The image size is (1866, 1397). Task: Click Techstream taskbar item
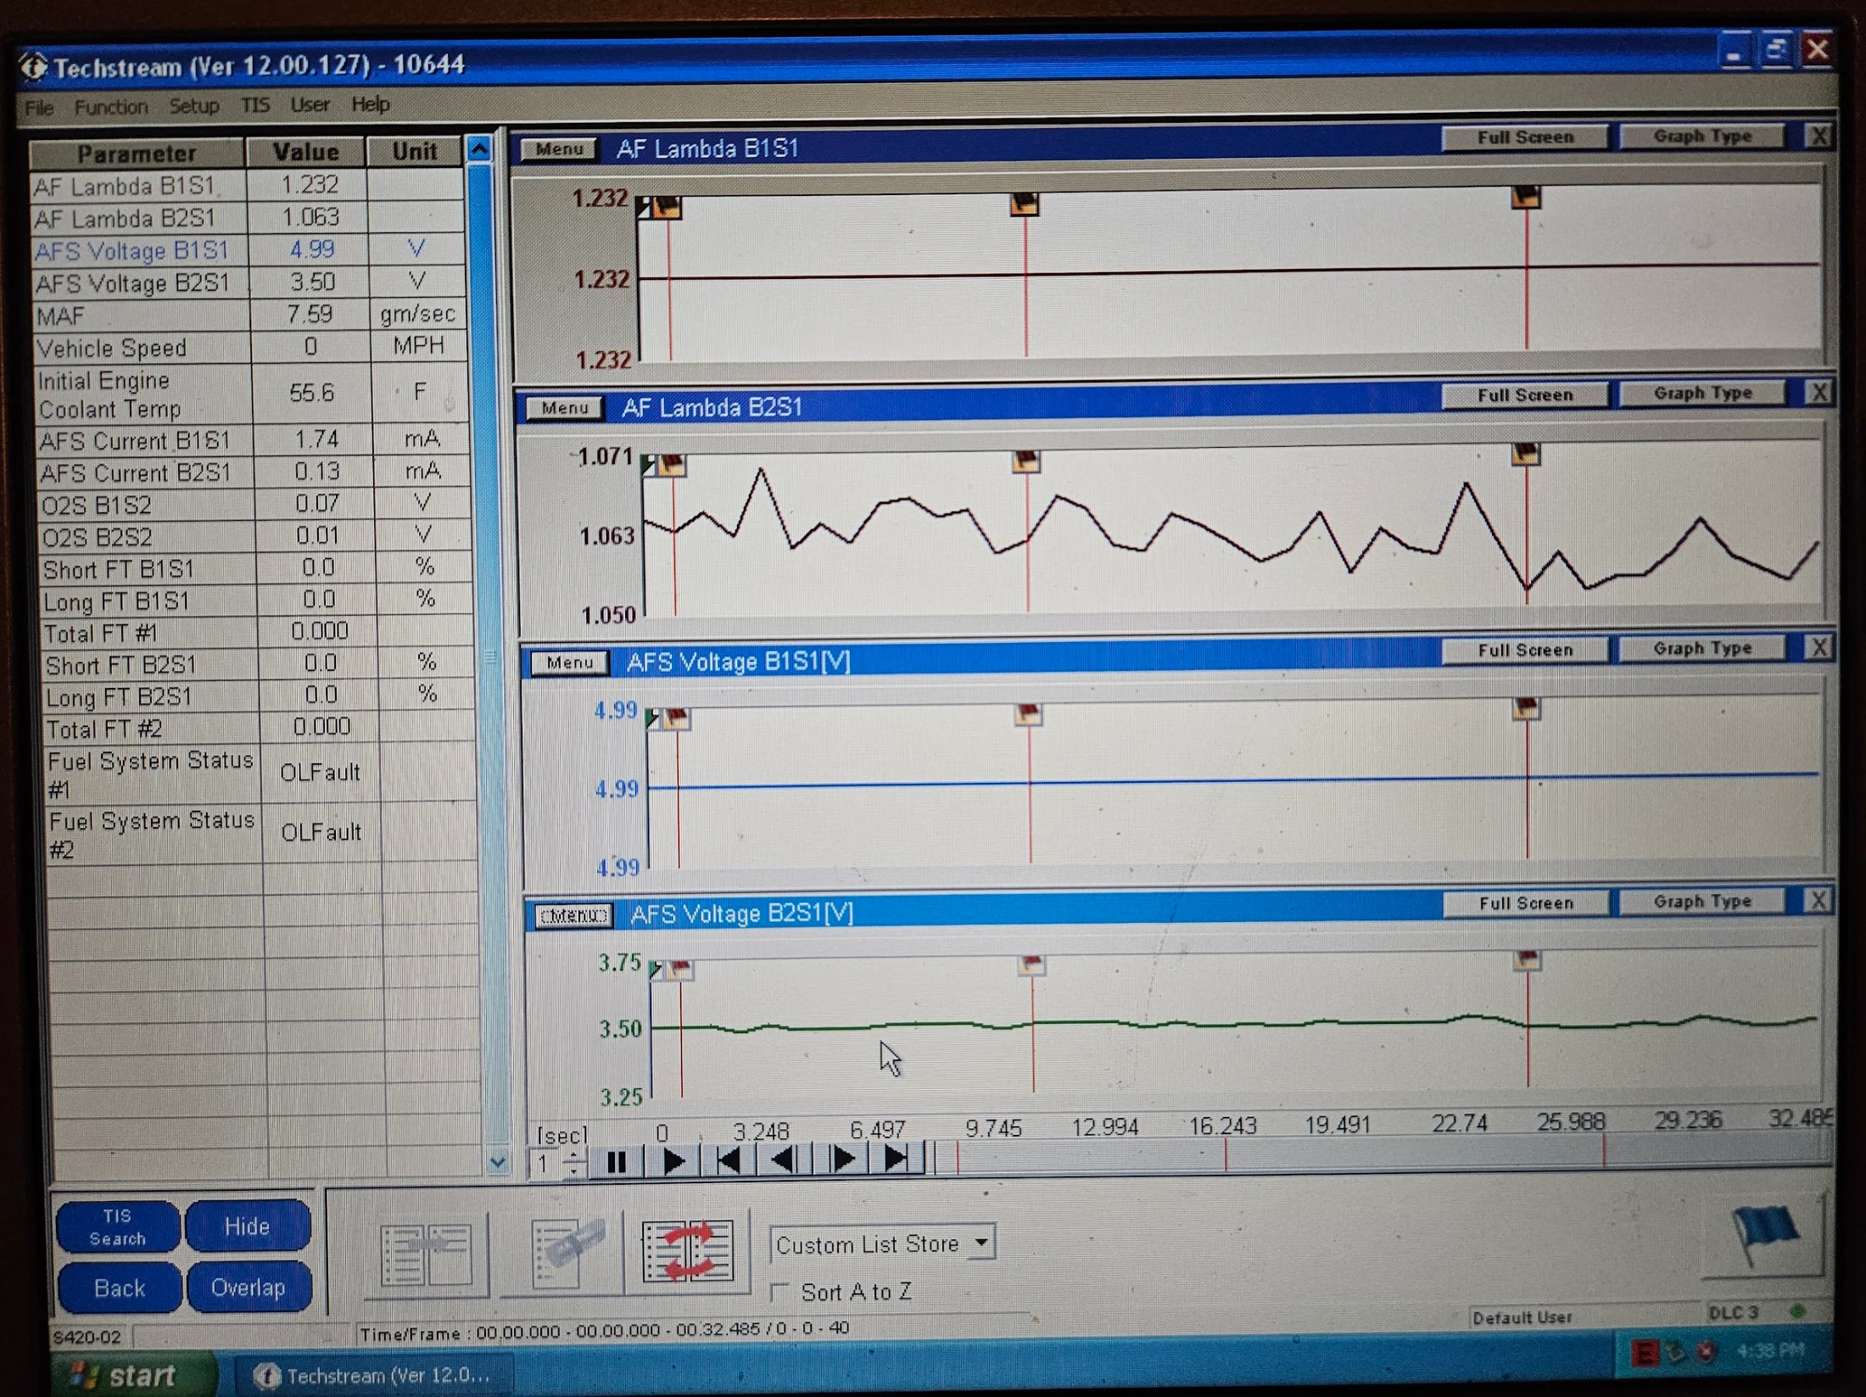pos(373,1375)
